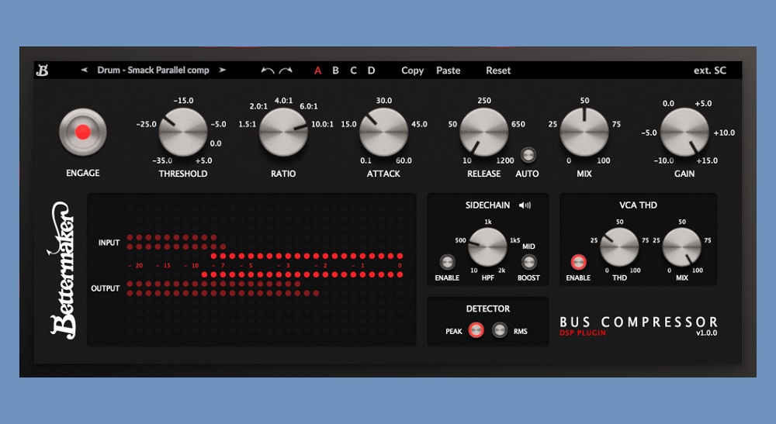Toggle the VCA THD ENABLE button

578,262
